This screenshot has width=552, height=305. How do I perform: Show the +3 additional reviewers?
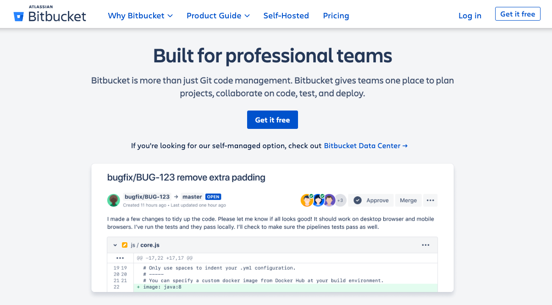[340, 200]
